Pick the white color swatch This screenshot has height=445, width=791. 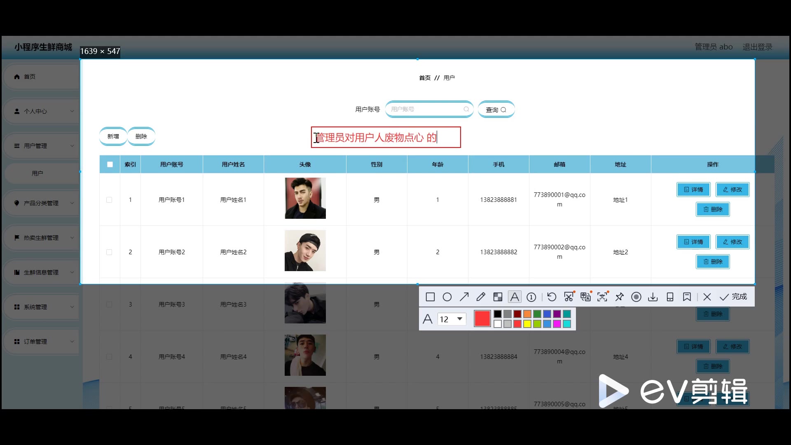pos(498,324)
